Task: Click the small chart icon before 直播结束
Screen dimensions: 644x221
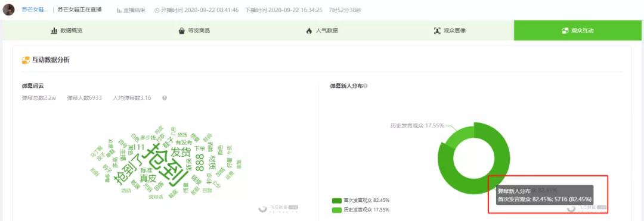Action: tap(119, 10)
